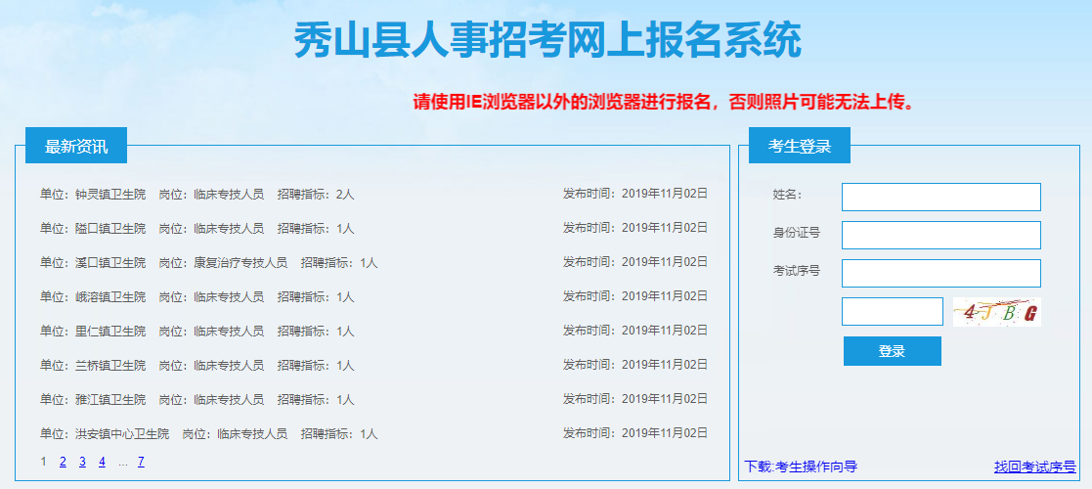Image resolution: width=1092 pixels, height=489 pixels.
Task: Go to page 2 of news list
Action: point(63,462)
